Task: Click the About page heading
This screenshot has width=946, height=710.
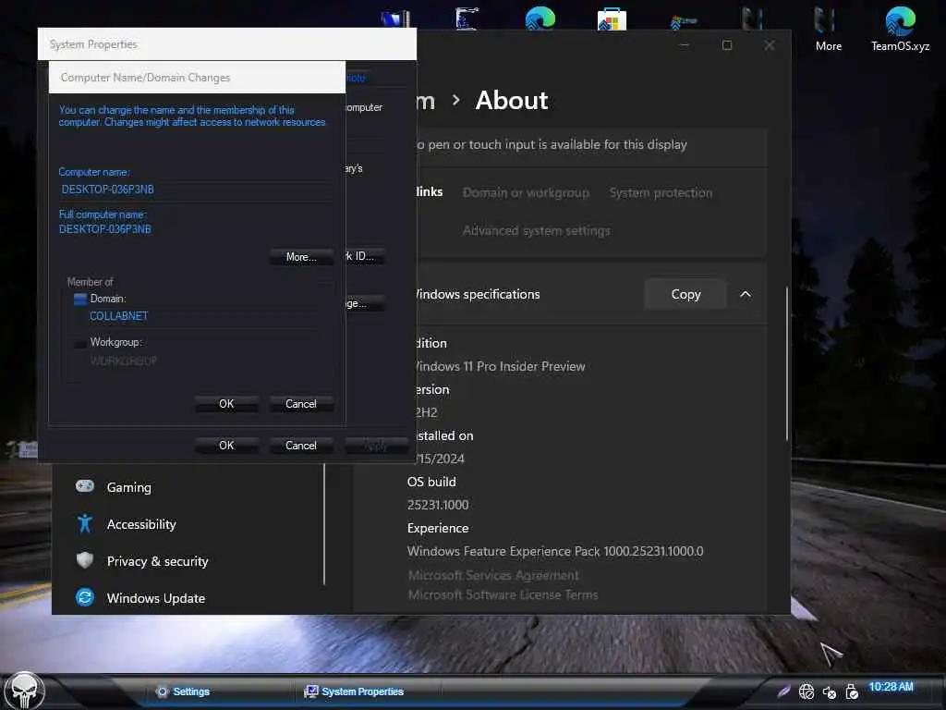Action: tap(512, 100)
